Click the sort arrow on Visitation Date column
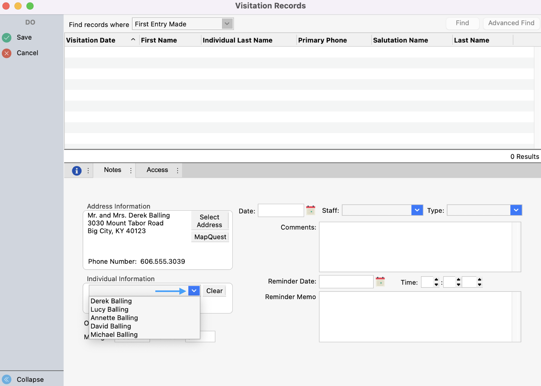 133,40
